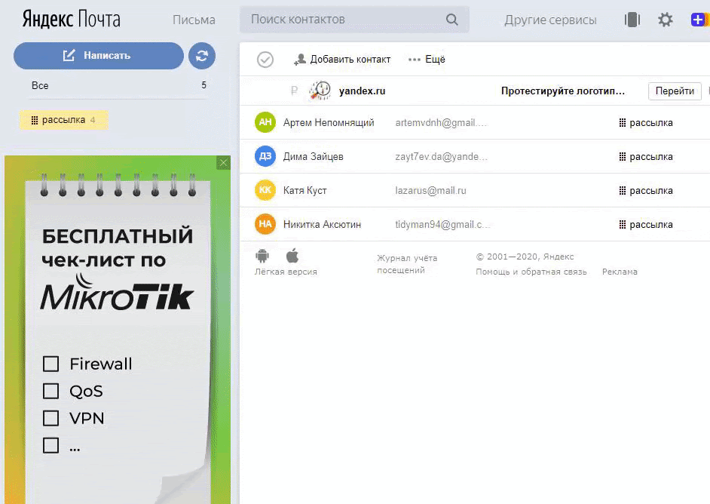Select contact name Катя Куст
Viewport: 710px width, 504px height.
click(305, 191)
